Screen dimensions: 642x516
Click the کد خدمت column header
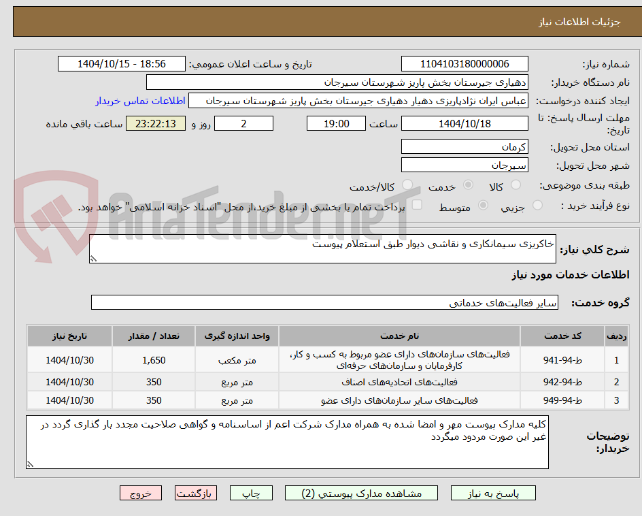562,336
